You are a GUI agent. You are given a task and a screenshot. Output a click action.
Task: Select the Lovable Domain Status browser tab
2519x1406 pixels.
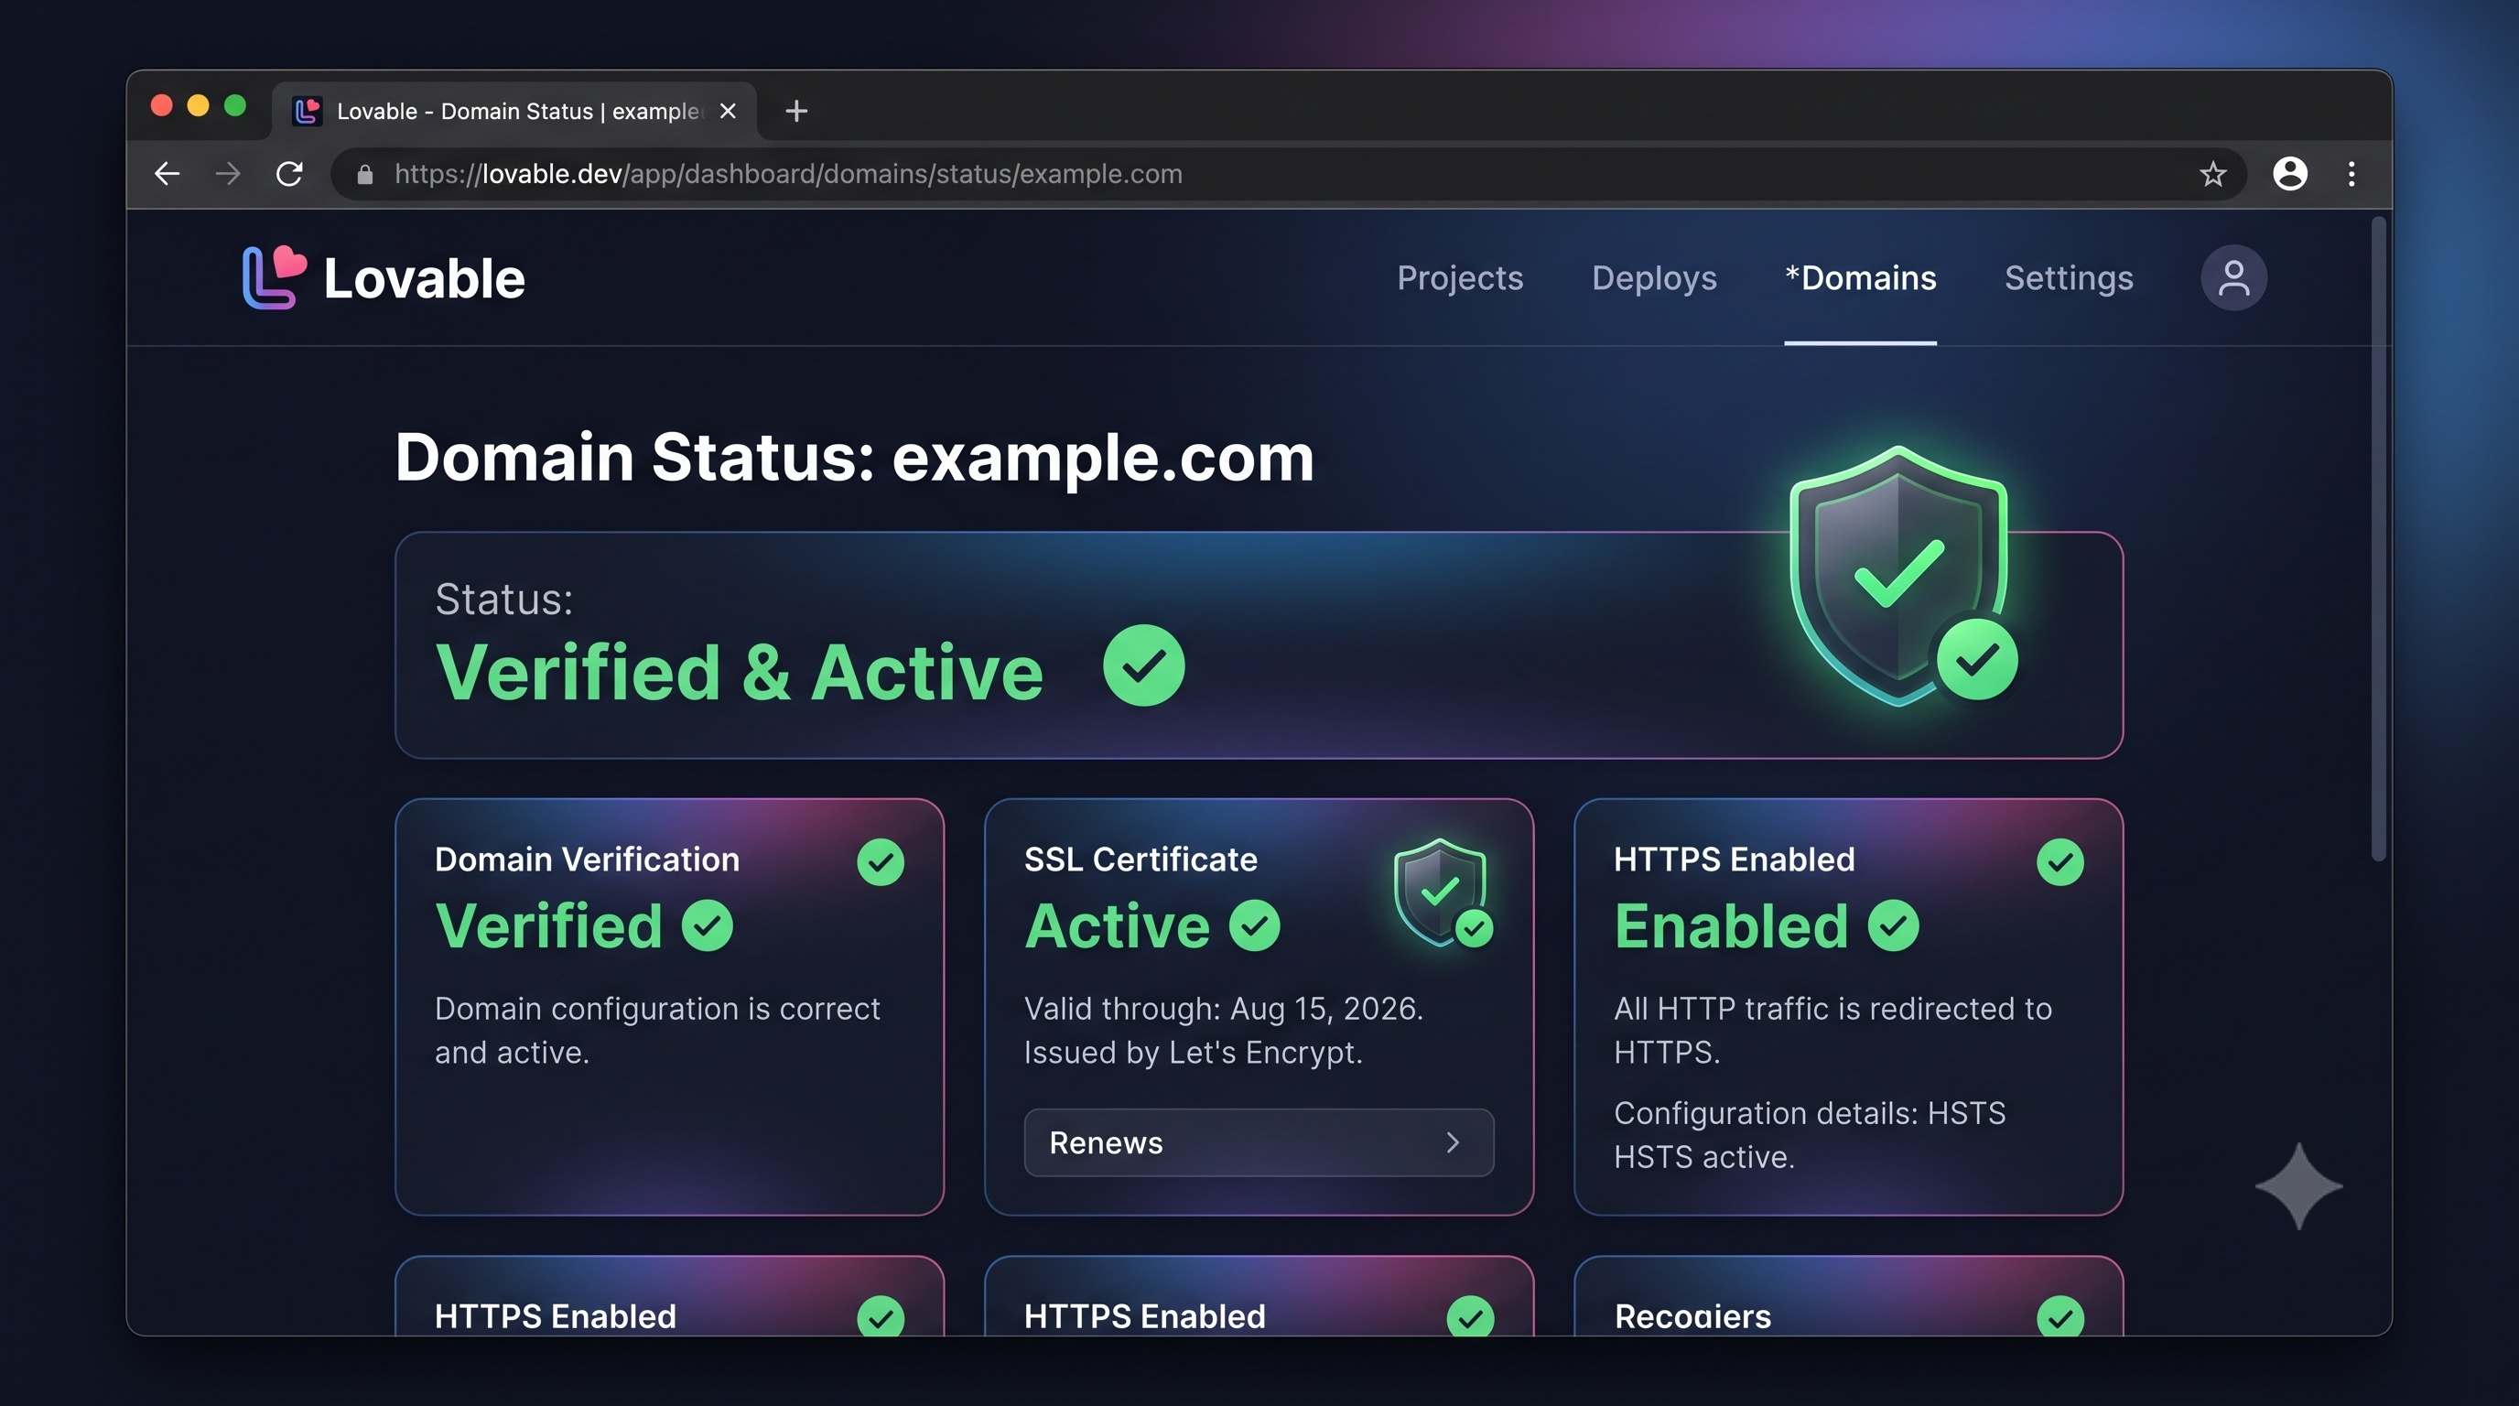point(514,111)
